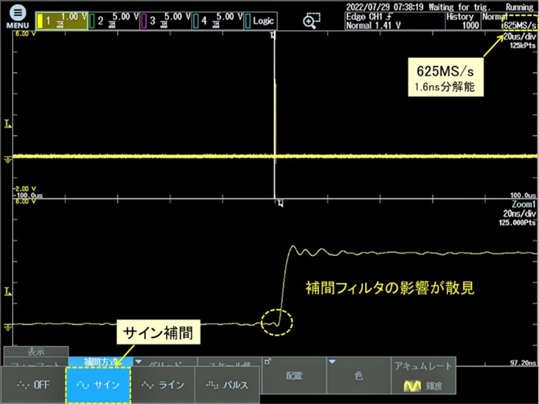The width and height of the screenshot is (539, 404).
Task: Click the 125.000Pts zoom readout
Action: click(517, 222)
